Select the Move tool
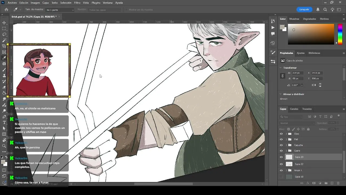This screenshot has height=195, width=346. pos(4,23)
